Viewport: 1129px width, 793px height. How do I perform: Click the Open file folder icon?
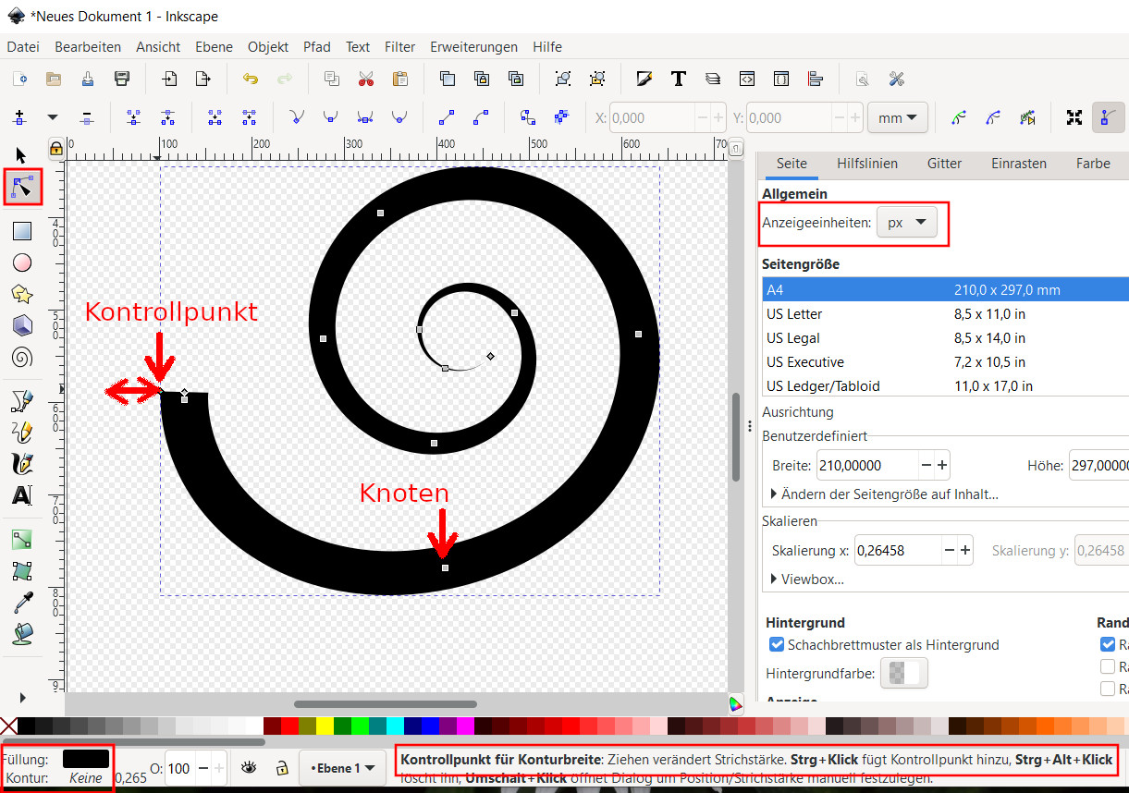[54, 79]
